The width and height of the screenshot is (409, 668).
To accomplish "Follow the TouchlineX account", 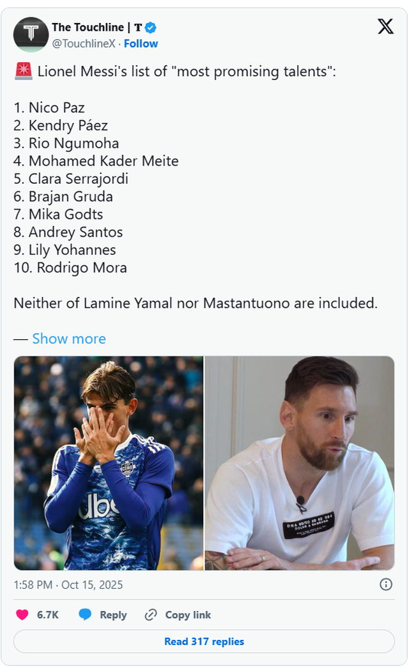I will (141, 44).
